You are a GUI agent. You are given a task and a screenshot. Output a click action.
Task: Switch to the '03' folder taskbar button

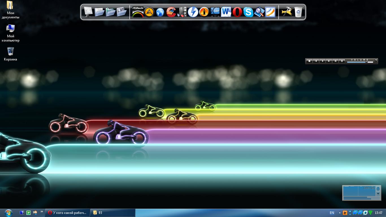point(112,213)
